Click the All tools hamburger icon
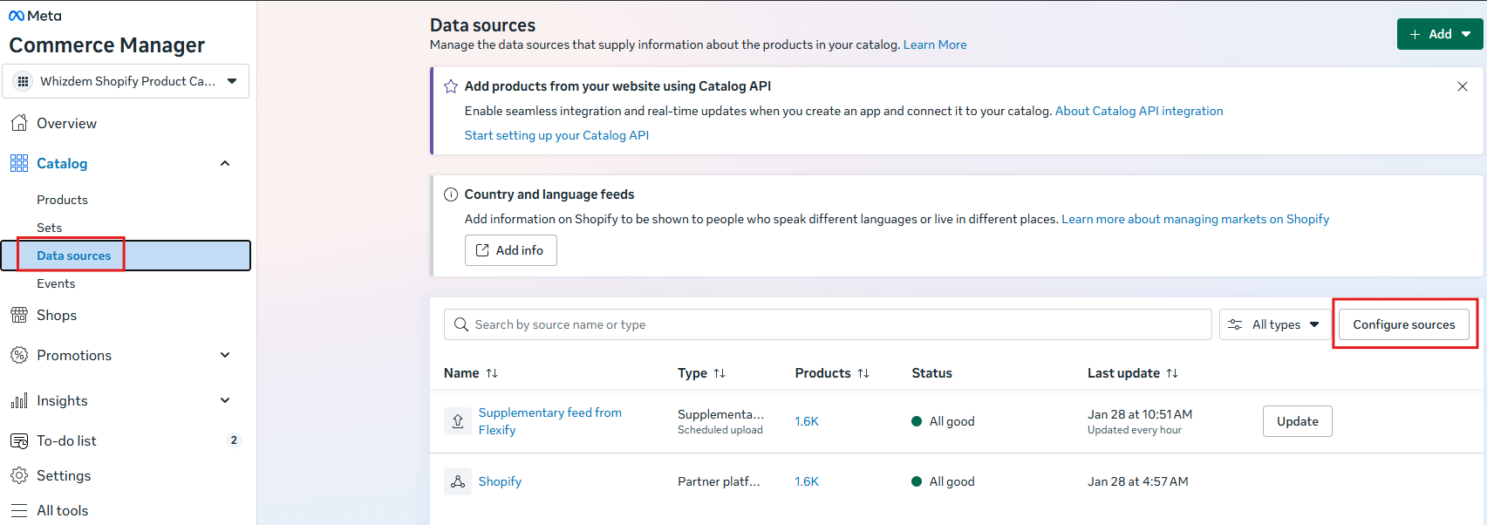The height and width of the screenshot is (525, 1487). [x=19, y=510]
